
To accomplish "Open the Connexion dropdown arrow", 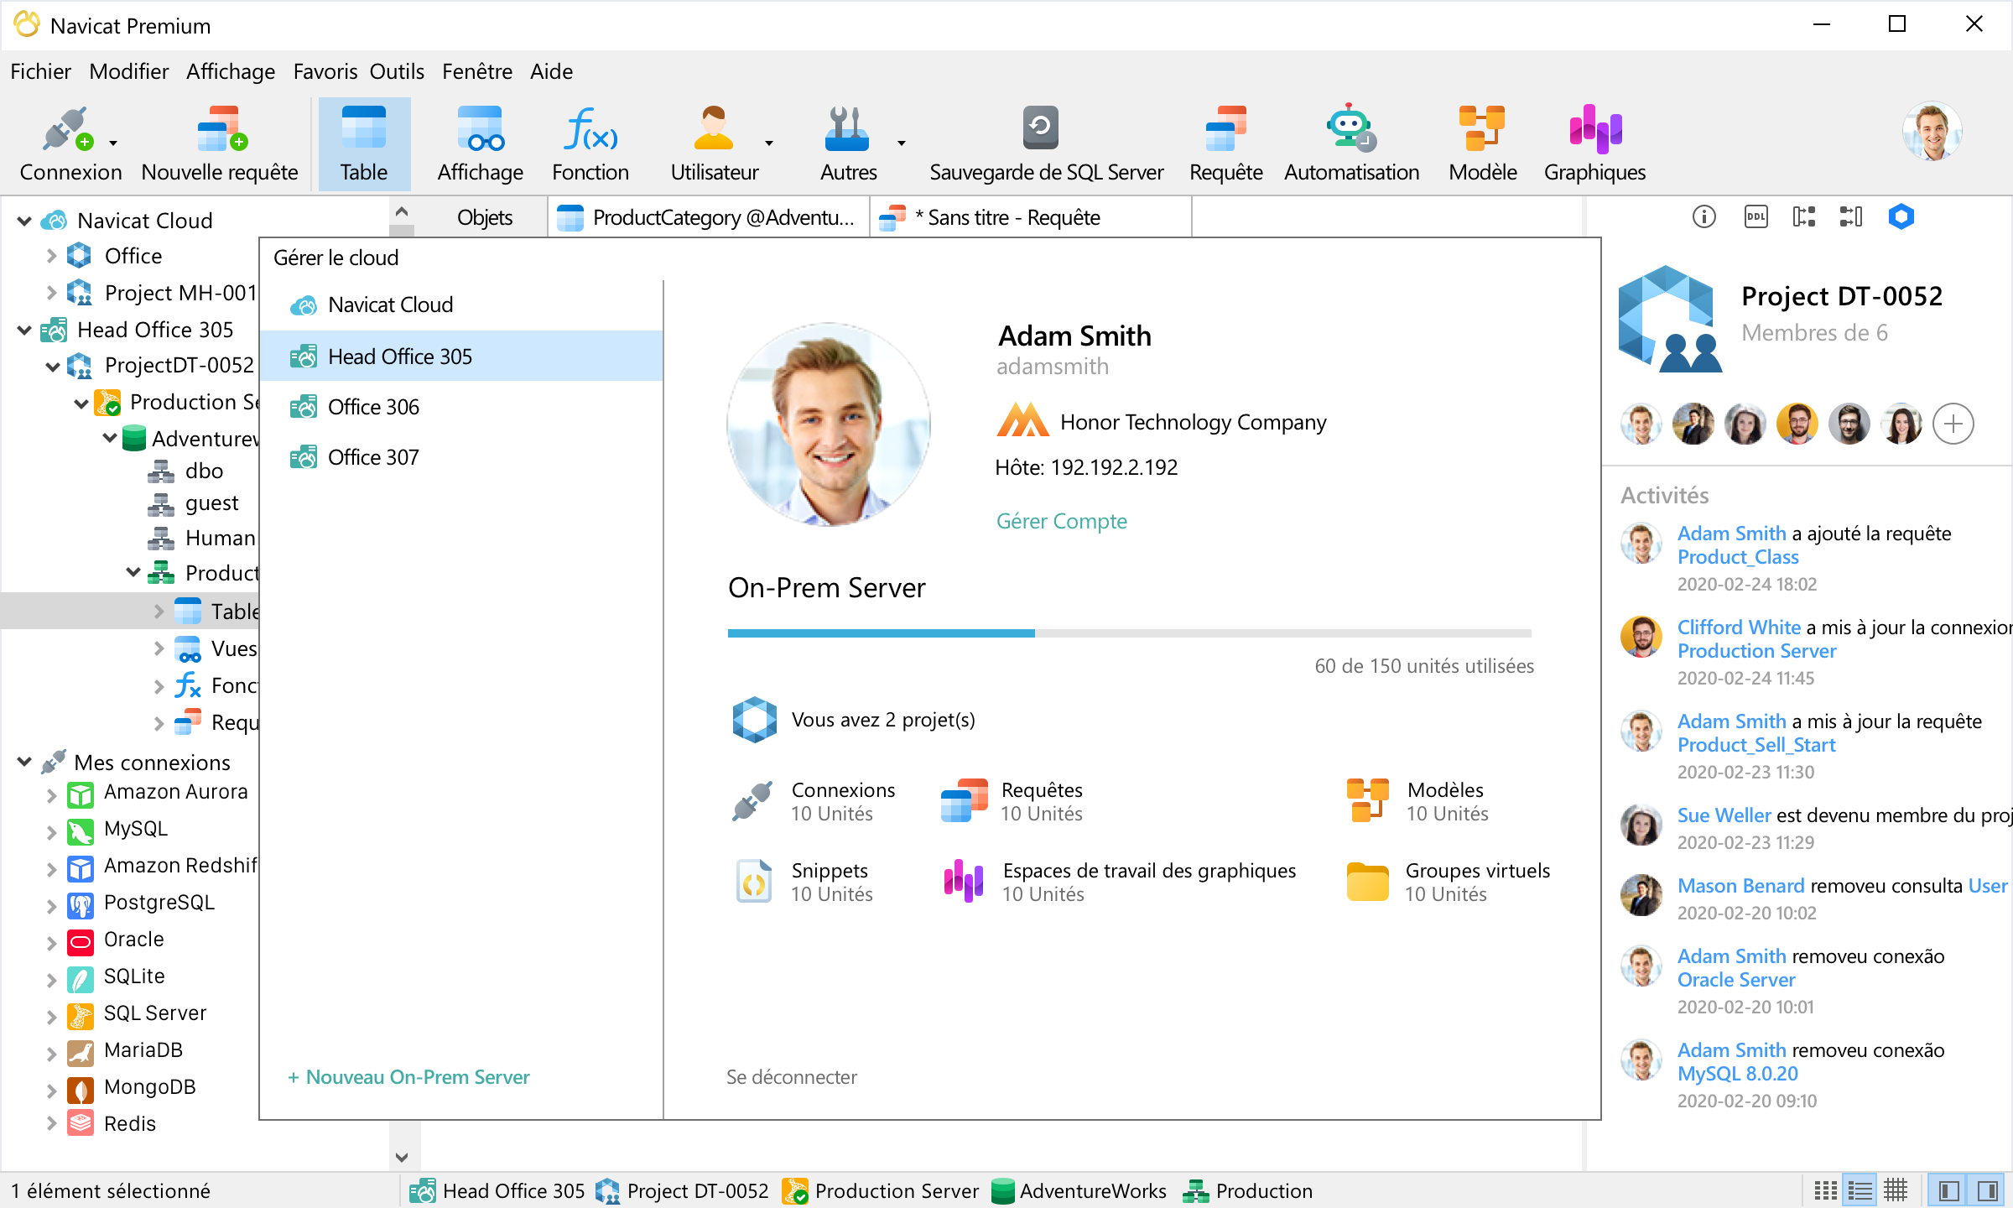I will [113, 143].
